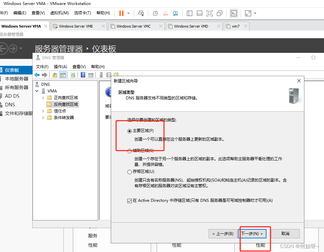The width and height of the screenshot is (324, 252).
Task: Open the 操作(A) menu in DNS Manager
Action: 60,66
